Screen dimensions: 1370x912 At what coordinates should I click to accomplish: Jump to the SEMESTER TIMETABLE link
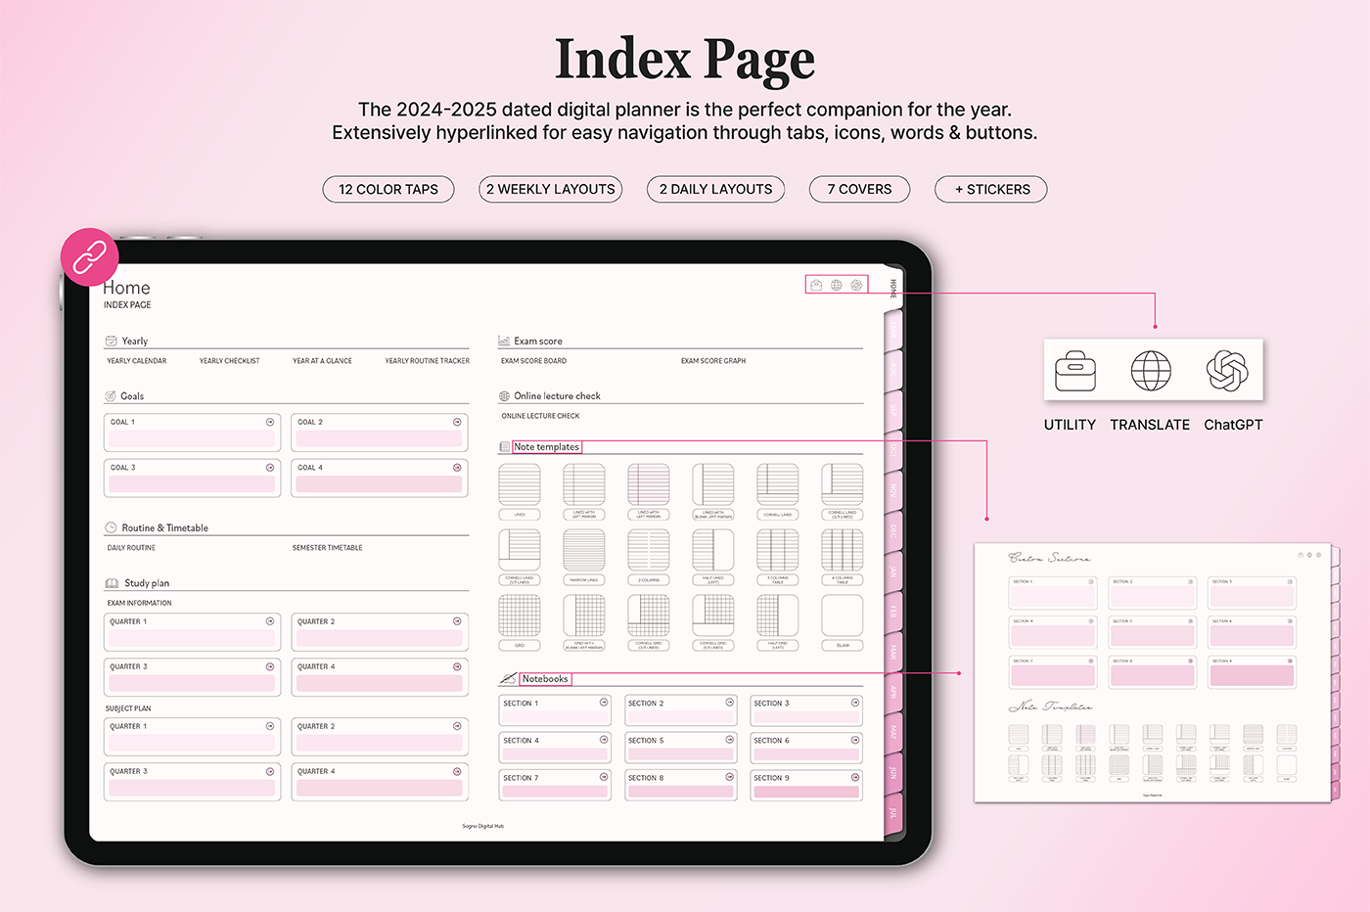coord(327,548)
